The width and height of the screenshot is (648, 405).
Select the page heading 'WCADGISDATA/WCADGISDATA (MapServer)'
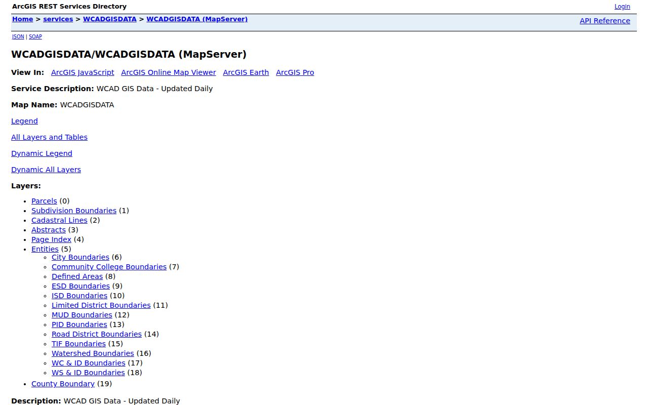(129, 54)
